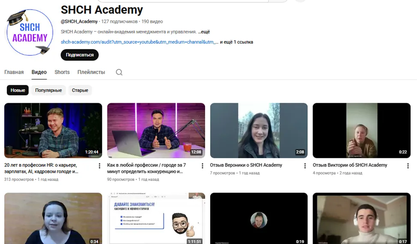Click '90 просмотров' under the second video
417x244 pixels.
tap(121, 179)
